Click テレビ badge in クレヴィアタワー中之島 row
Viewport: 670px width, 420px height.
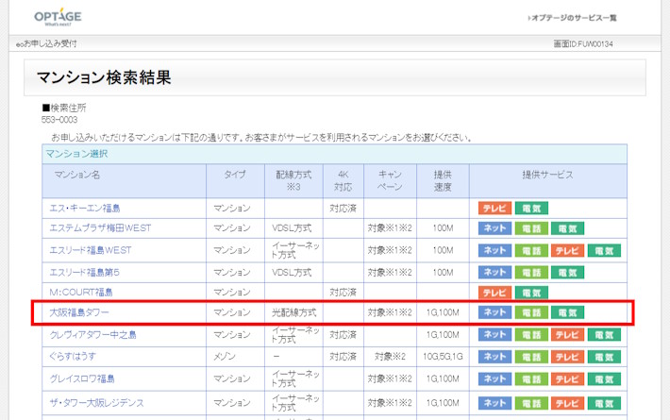[567, 334]
